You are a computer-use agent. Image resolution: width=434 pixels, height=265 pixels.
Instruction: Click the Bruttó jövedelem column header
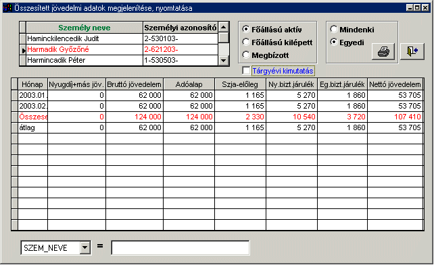[x=135, y=84]
